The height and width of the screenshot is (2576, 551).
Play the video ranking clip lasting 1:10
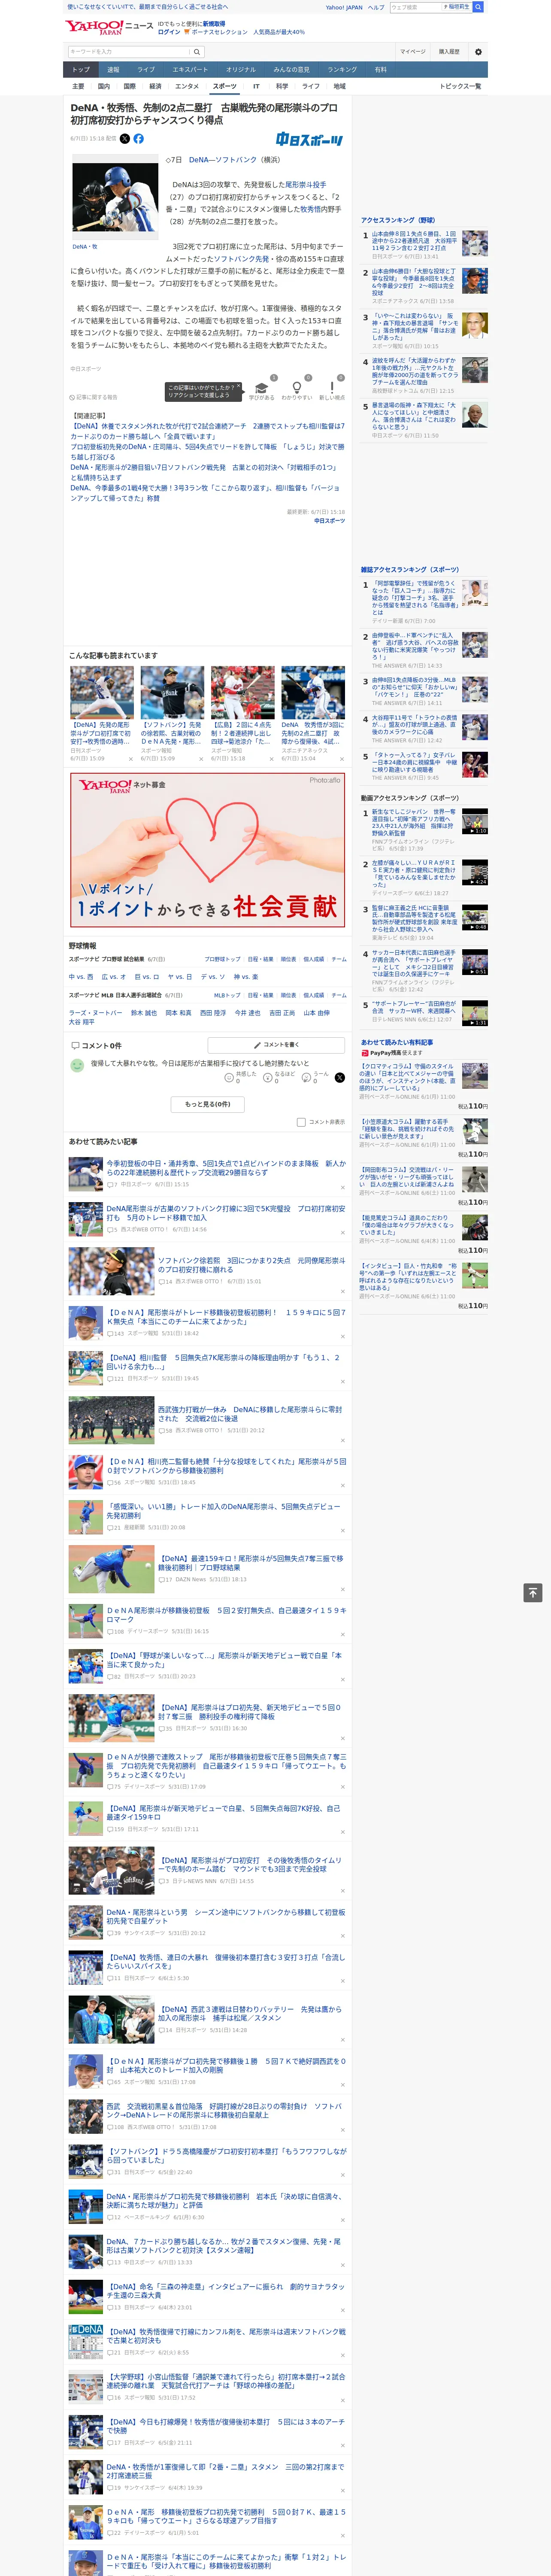[475, 821]
